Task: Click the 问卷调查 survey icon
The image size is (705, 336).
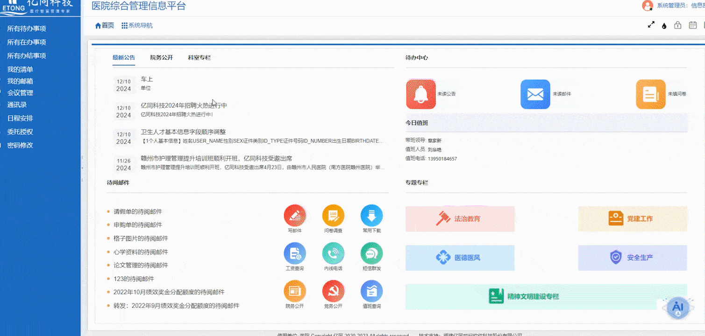Action: 333,216
